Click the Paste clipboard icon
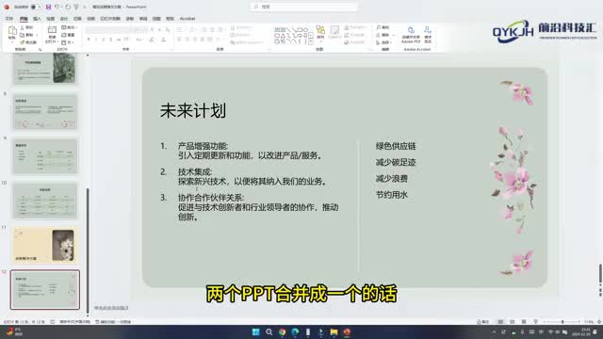This screenshot has width=603, height=339. click(x=12, y=31)
